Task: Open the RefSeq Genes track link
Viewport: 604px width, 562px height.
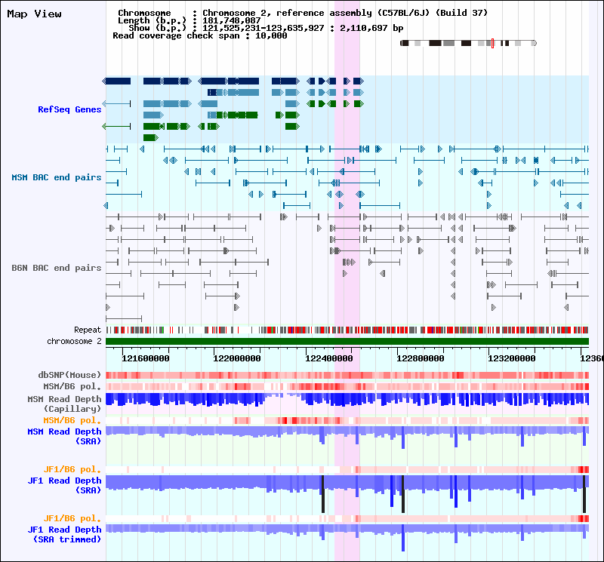Action: [69, 109]
